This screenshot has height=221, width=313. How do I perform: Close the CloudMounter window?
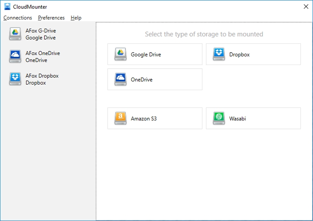pyautogui.click(x=306, y=7)
